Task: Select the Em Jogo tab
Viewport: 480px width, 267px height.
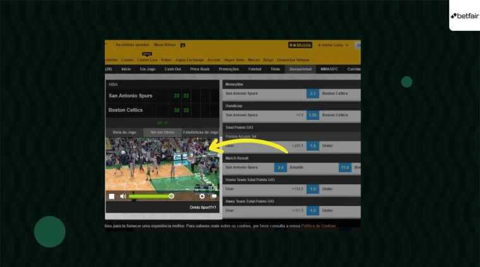Action: [x=148, y=69]
